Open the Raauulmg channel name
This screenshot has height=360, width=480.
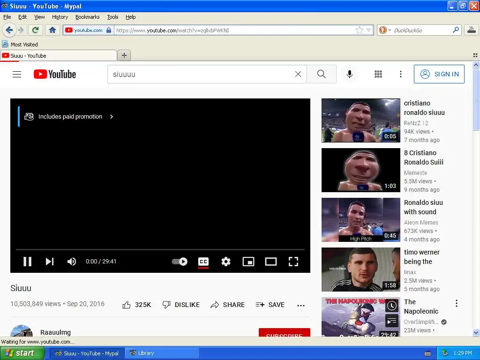point(55,332)
